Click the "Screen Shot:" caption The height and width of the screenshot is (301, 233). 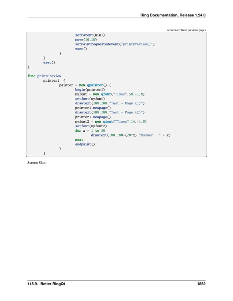pyautogui.click(x=37, y=163)
